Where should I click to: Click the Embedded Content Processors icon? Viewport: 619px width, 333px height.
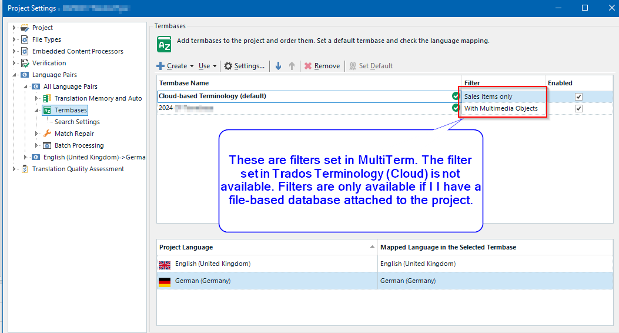25,51
